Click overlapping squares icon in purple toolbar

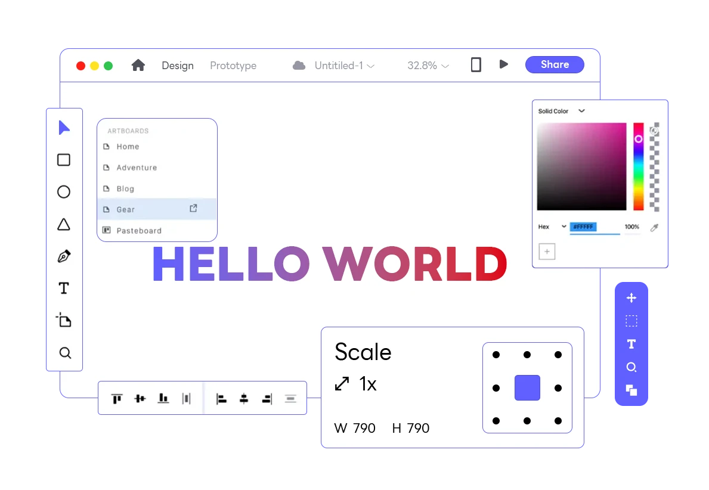tap(631, 390)
